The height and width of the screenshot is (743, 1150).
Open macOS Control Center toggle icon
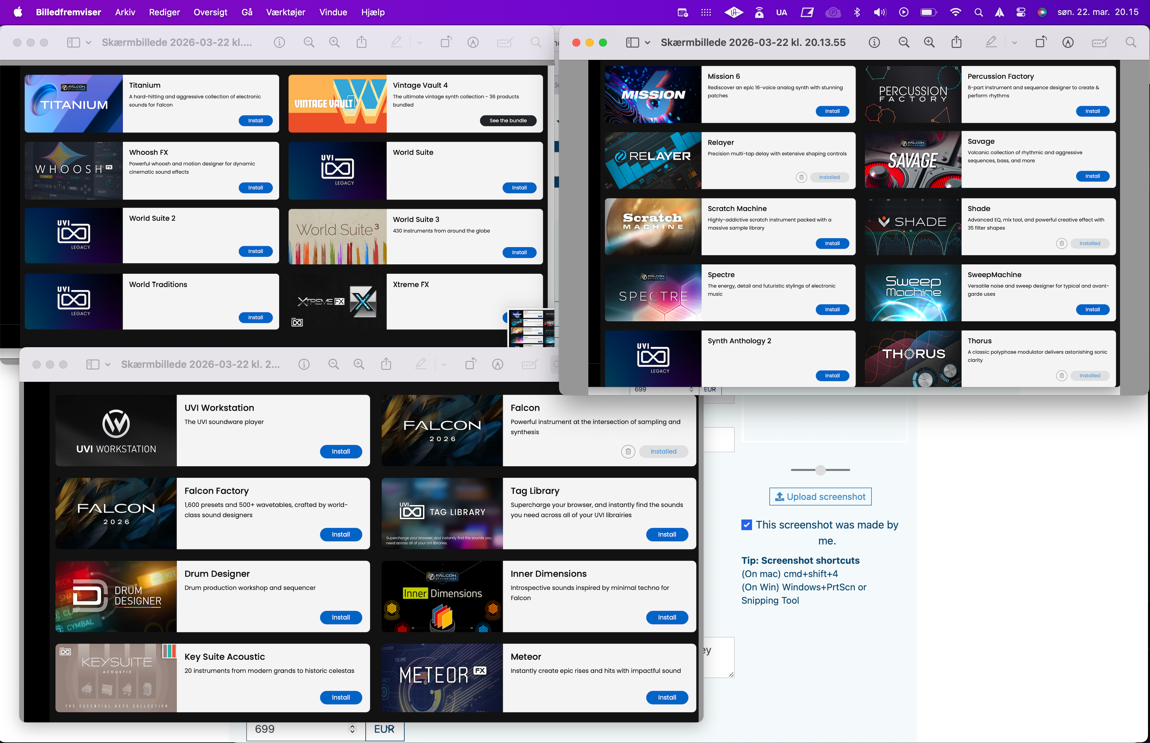[x=1021, y=13]
